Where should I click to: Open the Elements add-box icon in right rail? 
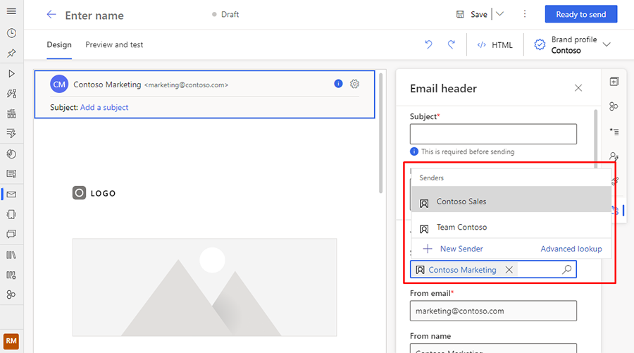click(x=614, y=81)
